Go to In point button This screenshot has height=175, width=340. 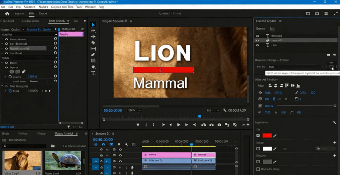(x=163, y=125)
